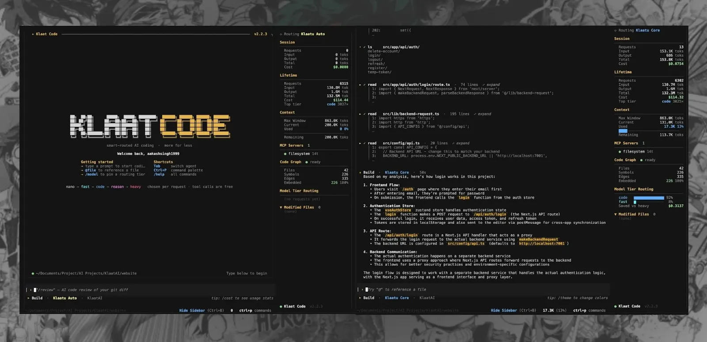Select the reason tier in tier chain
The width and height of the screenshot is (707, 342).
coord(117,187)
